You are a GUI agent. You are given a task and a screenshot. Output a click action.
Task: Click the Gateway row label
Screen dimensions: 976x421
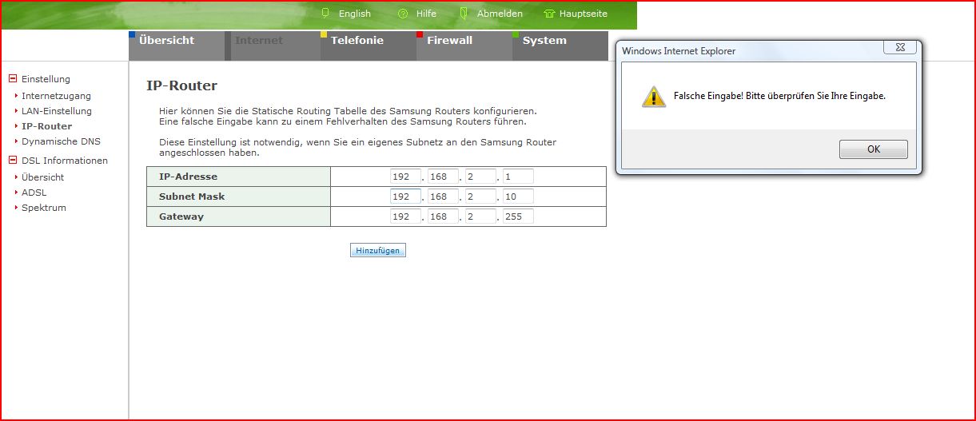coord(181,216)
